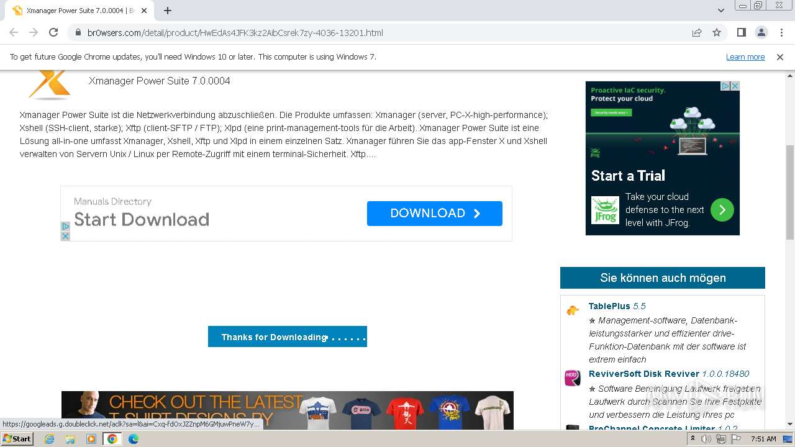
Task: Open site information lock icon
Action: (78, 33)
